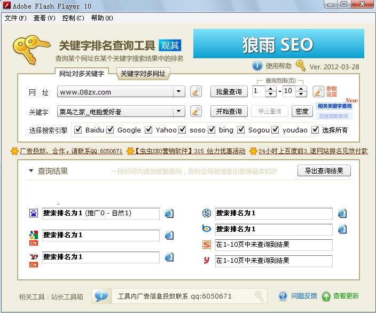This screenshot has width=376, height=313.
Task: Click the start page number input field
Action: point(258,91)
